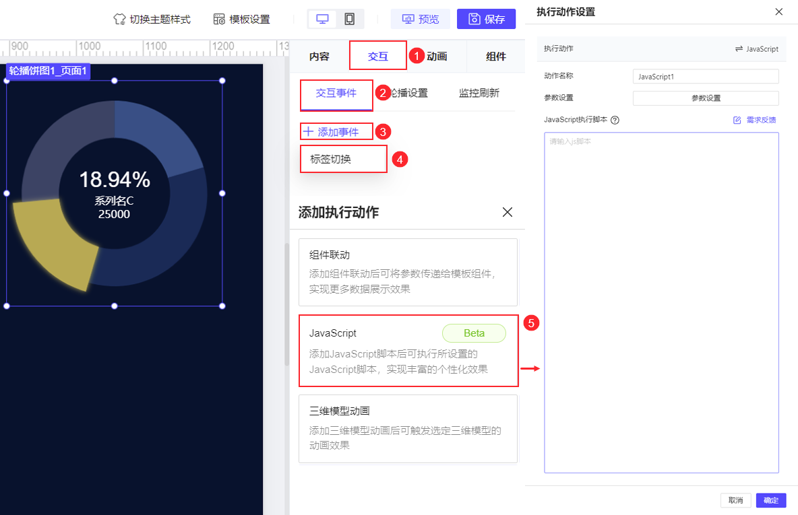Click the 保存 save button
Screen dimensions: 798x515
click(486, 19)
